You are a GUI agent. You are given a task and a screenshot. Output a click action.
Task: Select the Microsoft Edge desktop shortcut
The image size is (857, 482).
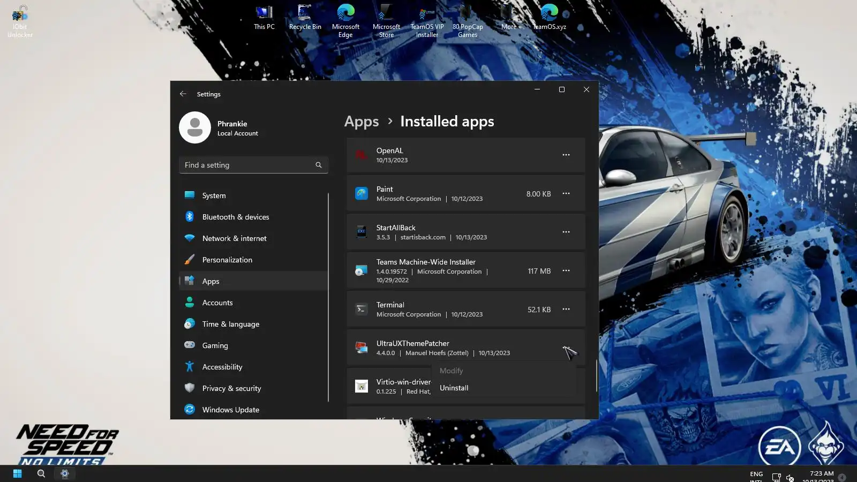(345, 21)
